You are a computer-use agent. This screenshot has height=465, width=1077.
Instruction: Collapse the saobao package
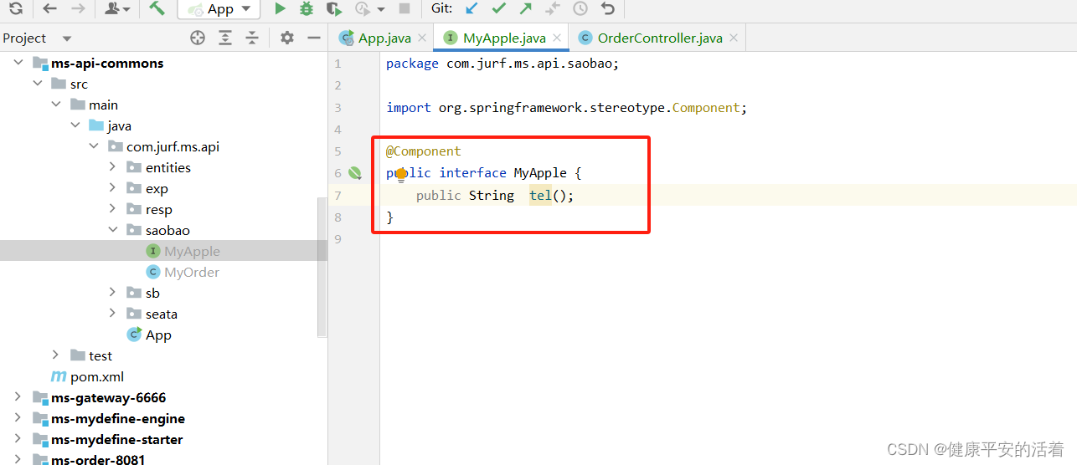(112, 230)
